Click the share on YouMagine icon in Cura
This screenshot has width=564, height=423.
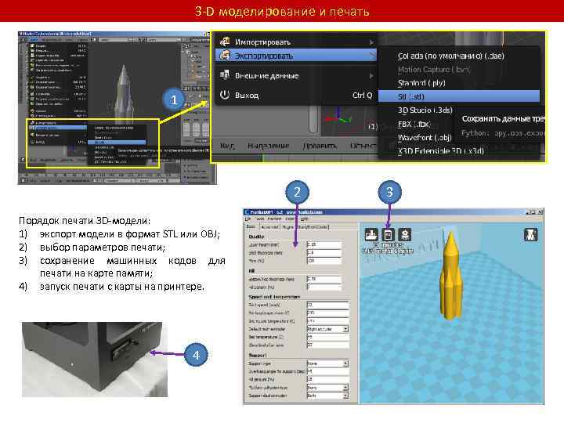tap(405, 234)
